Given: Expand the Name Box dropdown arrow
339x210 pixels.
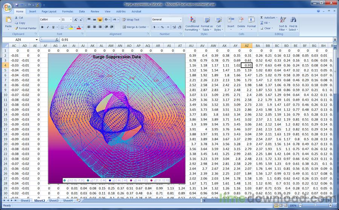Looking at the screenshot, I should (x=37, y=40).
